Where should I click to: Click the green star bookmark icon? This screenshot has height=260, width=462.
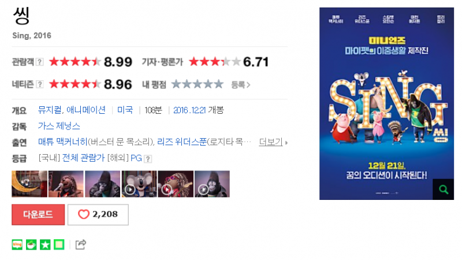point(45,244)
